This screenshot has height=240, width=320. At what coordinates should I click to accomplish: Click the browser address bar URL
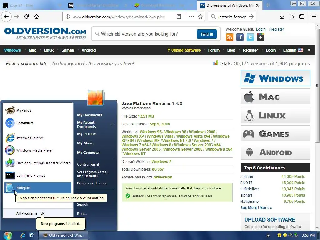(119, 17)
